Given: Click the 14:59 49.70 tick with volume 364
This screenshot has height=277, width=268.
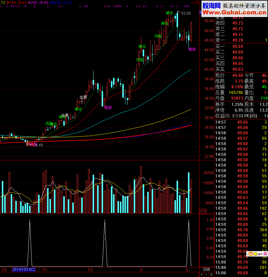Looking at the screenshot, I should click(241, 230).
